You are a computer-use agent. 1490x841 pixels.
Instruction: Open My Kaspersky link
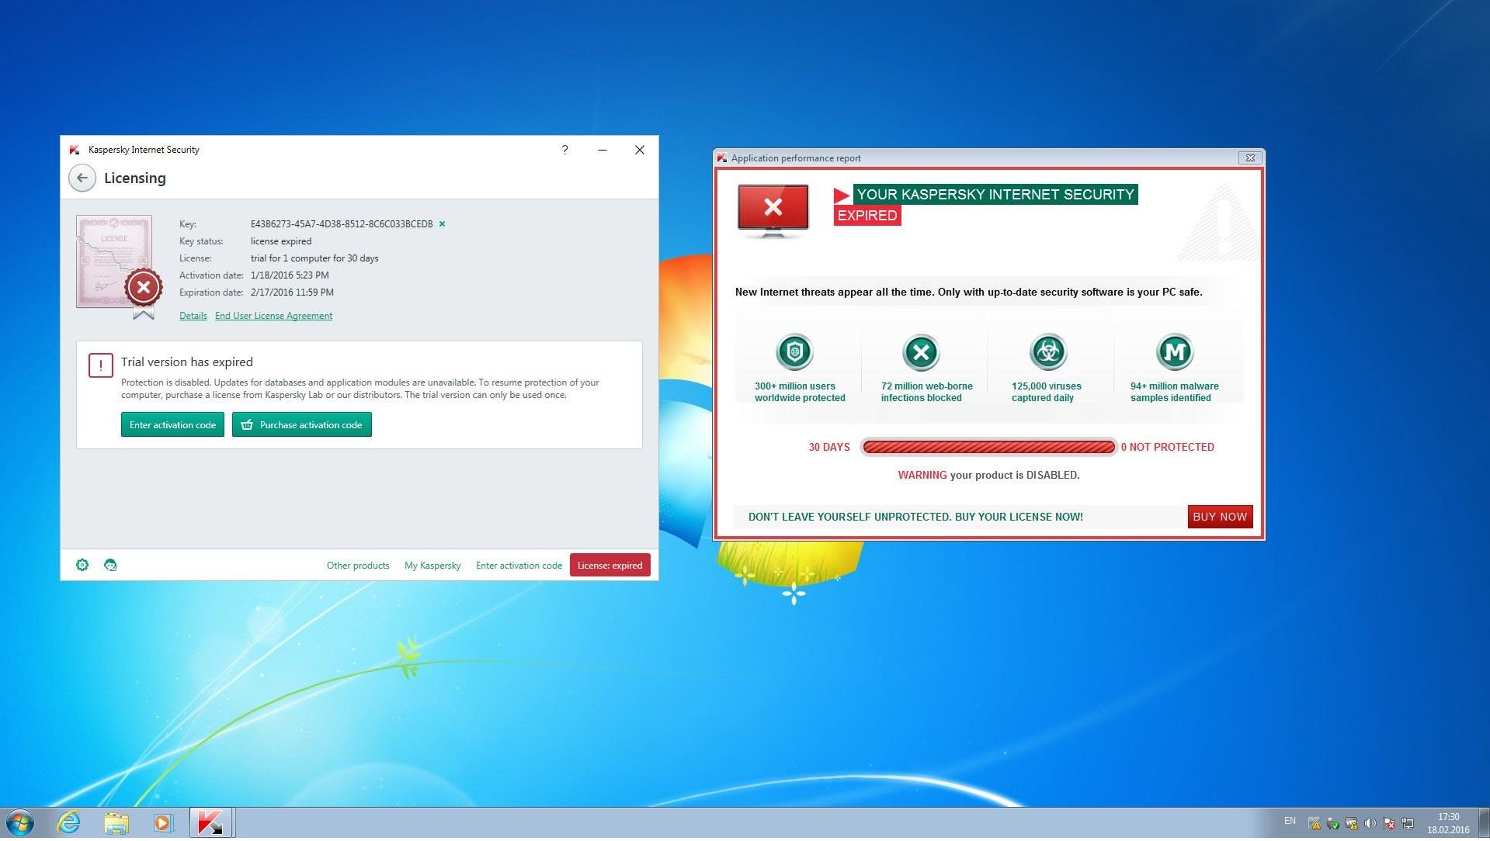(x=432, y=566)
